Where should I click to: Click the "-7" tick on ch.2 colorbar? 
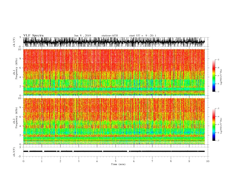point(218,140)
